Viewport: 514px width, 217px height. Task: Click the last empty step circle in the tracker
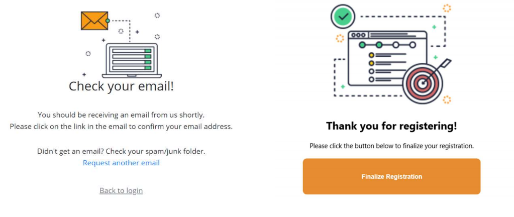tap(413, 45)
